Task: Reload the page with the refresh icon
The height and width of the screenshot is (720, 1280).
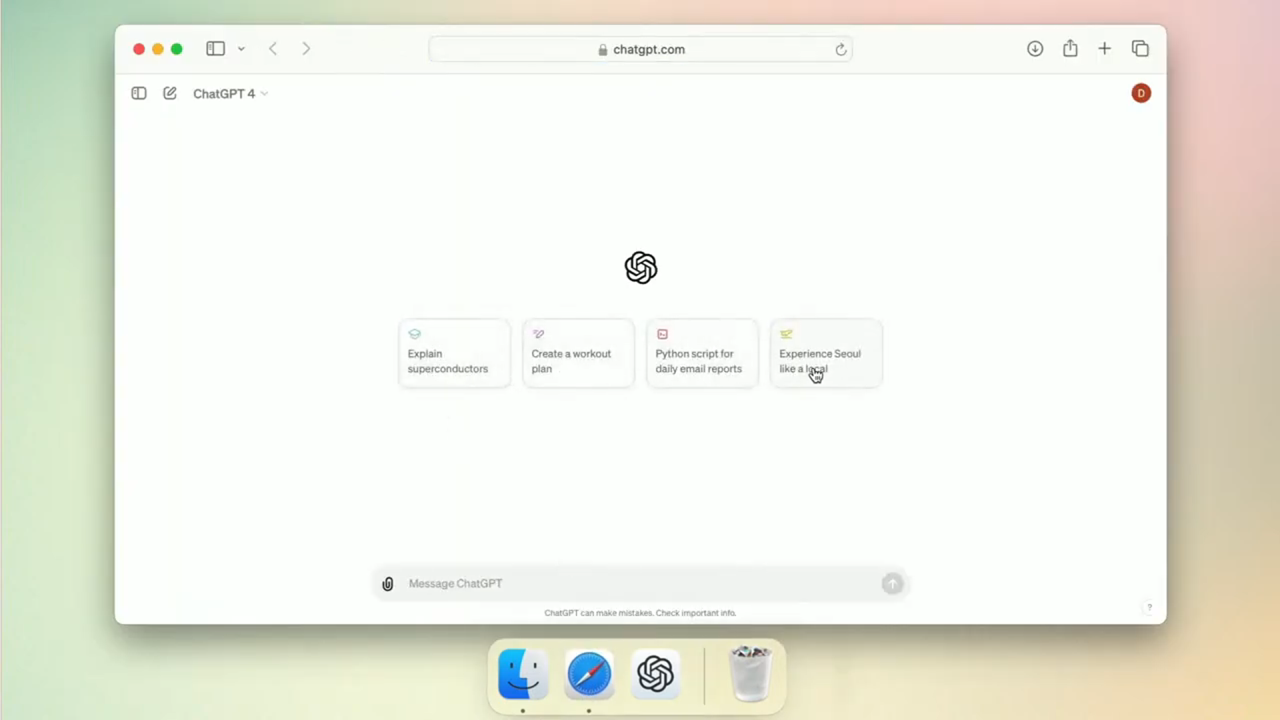Action: click(x=841, y=49)
